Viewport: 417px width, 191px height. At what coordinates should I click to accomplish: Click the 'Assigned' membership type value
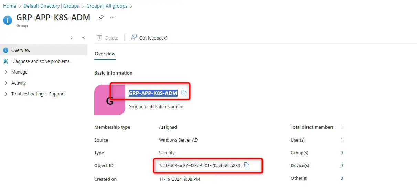tap(168, 127)
